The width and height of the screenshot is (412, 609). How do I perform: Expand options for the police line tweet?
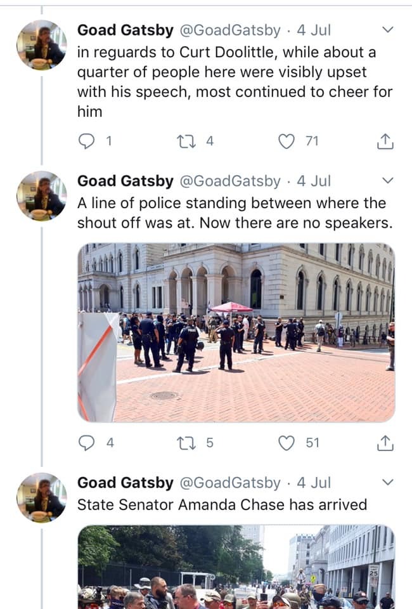389,181
